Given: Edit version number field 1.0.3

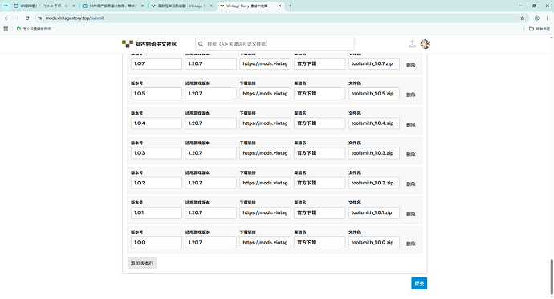Looking at the screenshot, I should point(157,153).
